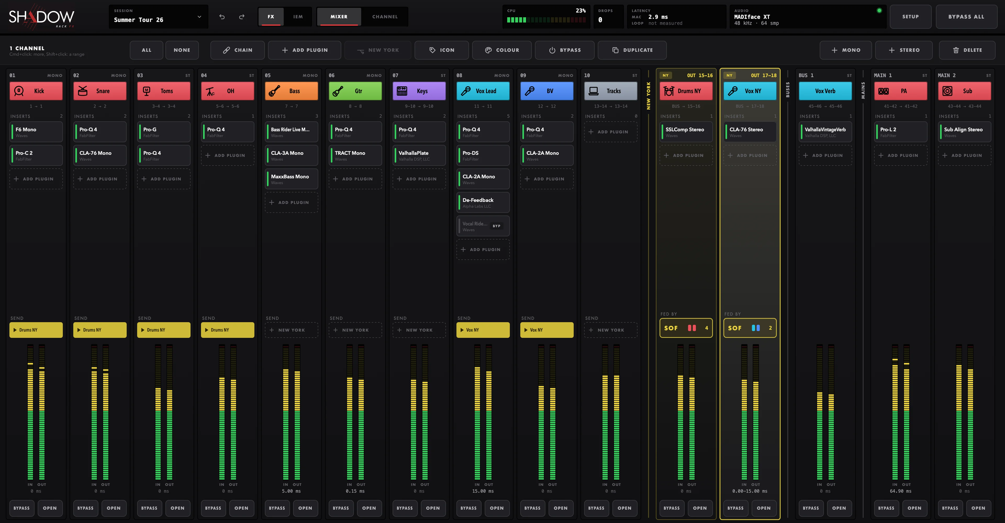Add New York send on Bass channel
This screenshot has height=523, width=1005.
point(292,330)
